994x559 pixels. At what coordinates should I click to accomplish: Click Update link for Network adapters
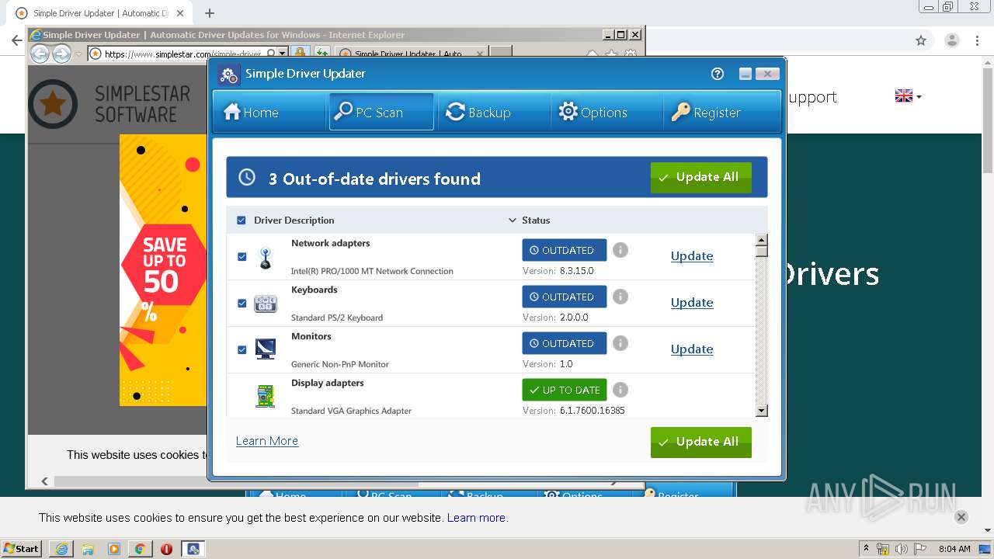[x=692, y=256]
